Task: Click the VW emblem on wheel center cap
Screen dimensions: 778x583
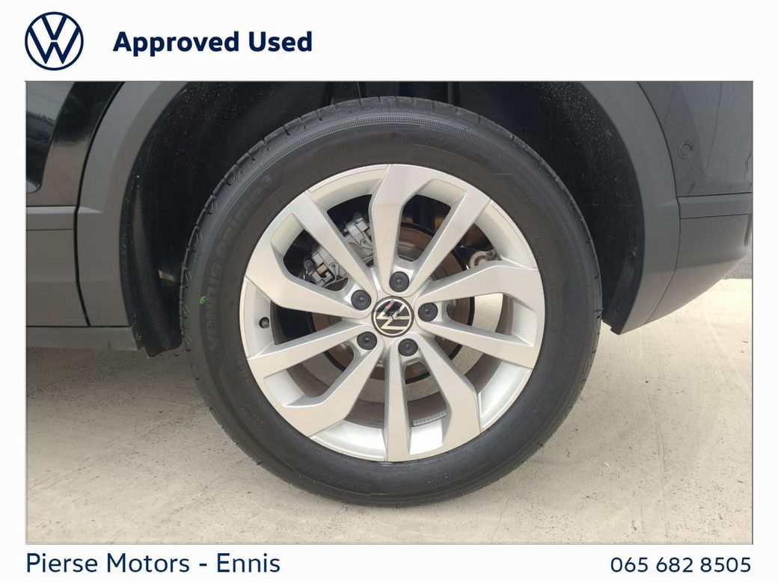Action: 393,317
